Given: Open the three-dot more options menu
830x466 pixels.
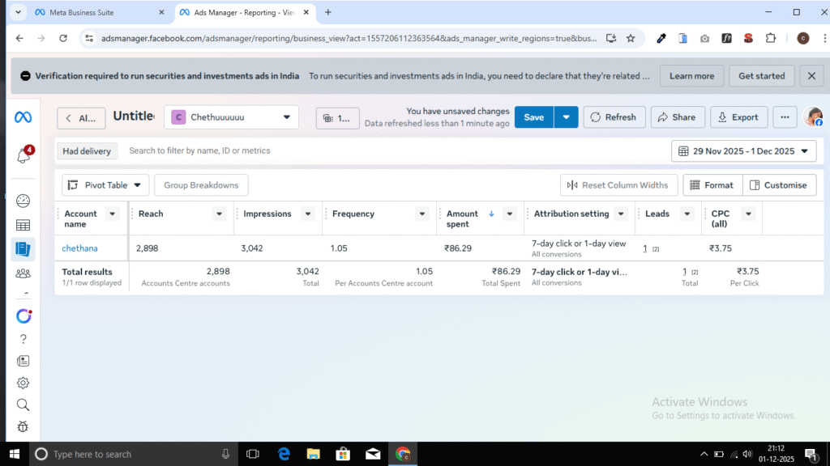Looking at the screenshot, I should tap(784, 117).
